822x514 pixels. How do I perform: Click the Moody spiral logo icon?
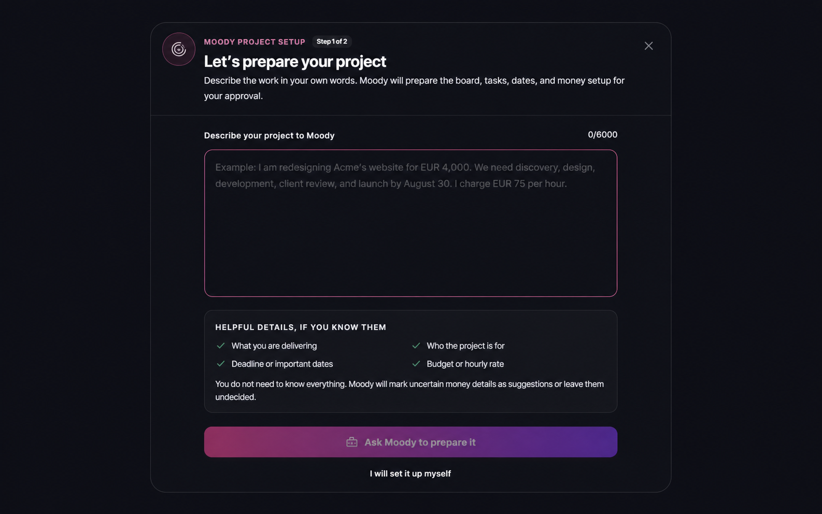click(179, 49)
